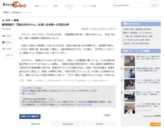Click the blue 記事について質問する button
The height and width of the screenshot is (128, 164).
pyautogui.click(x=30, y=116)
